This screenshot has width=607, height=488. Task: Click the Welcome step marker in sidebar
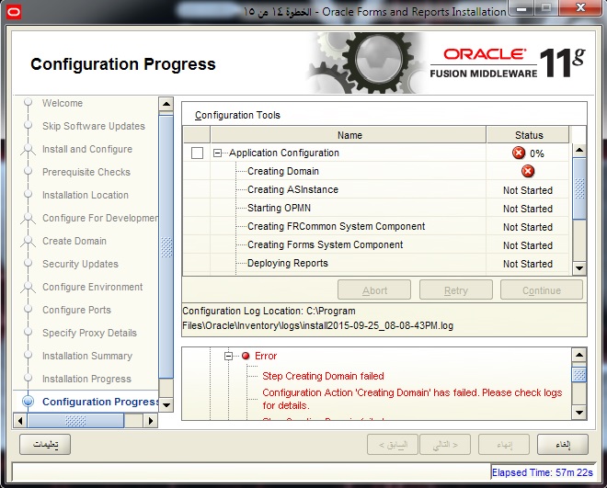tap(28, 103)
